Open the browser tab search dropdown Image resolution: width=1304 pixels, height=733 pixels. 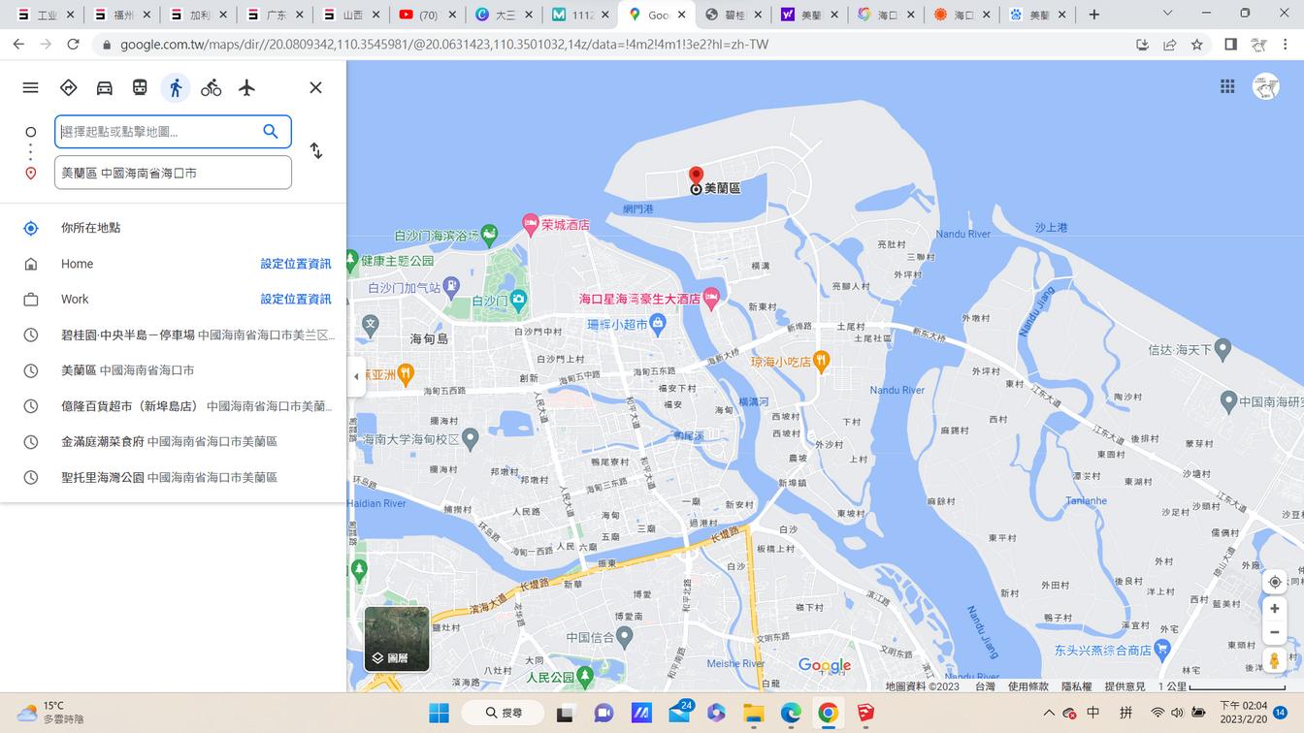tap(1167, 15)
